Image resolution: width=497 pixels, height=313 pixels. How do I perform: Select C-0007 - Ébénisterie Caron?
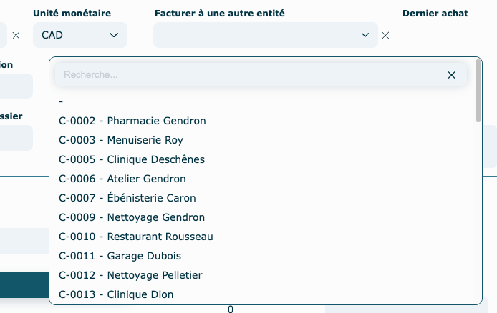point(127,198)
